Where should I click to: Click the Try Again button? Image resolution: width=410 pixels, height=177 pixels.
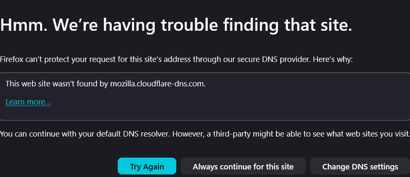click(147, 166)
